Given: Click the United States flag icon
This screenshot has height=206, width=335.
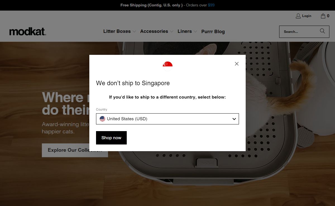Looking at the screenshot, I should pyautogui.click(x=102, y=119).
